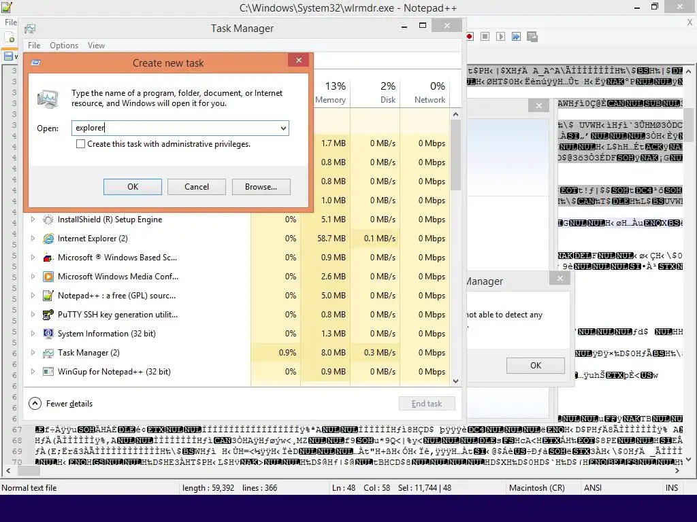The height and width of the screenshot is (522, 697).
Task: Expand the Notepad++ process row
Action: click(x=33, y=296)
